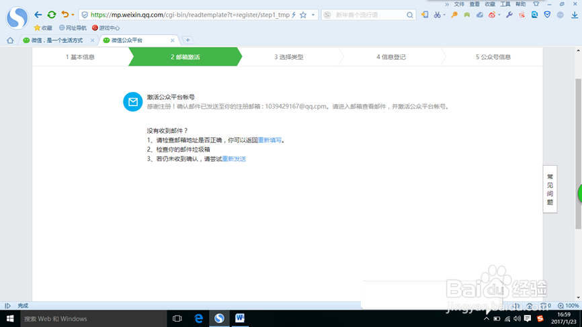Open the scissors screenshot tool
582x327 pixels.
438,15
